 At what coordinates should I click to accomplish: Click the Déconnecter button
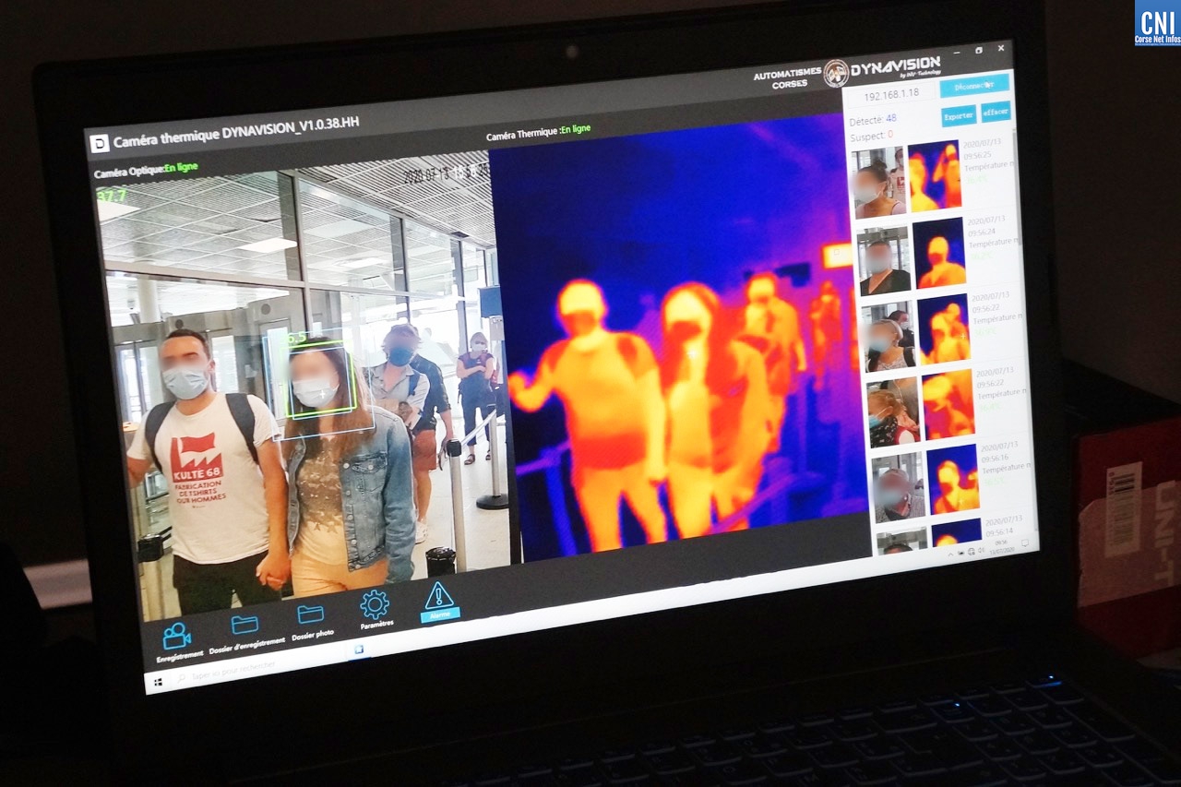coord(973,85)
